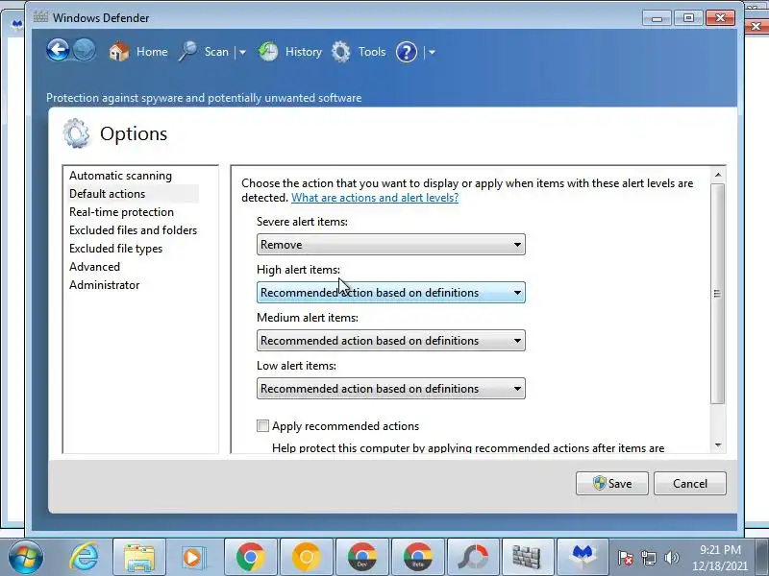
Task: Select Advanced in options list
Action: pos(94,267)
